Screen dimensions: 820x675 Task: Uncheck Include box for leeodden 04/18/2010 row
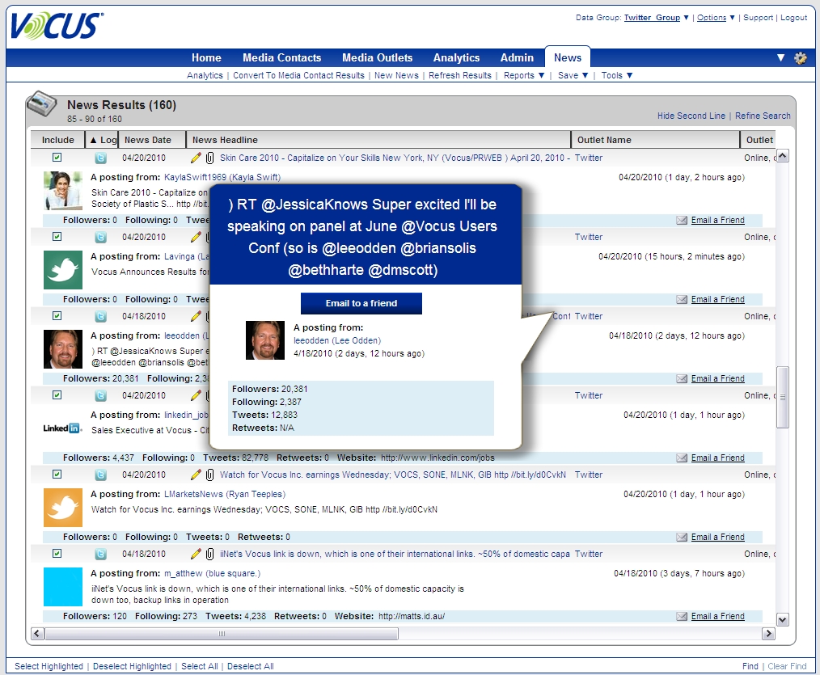57,316
